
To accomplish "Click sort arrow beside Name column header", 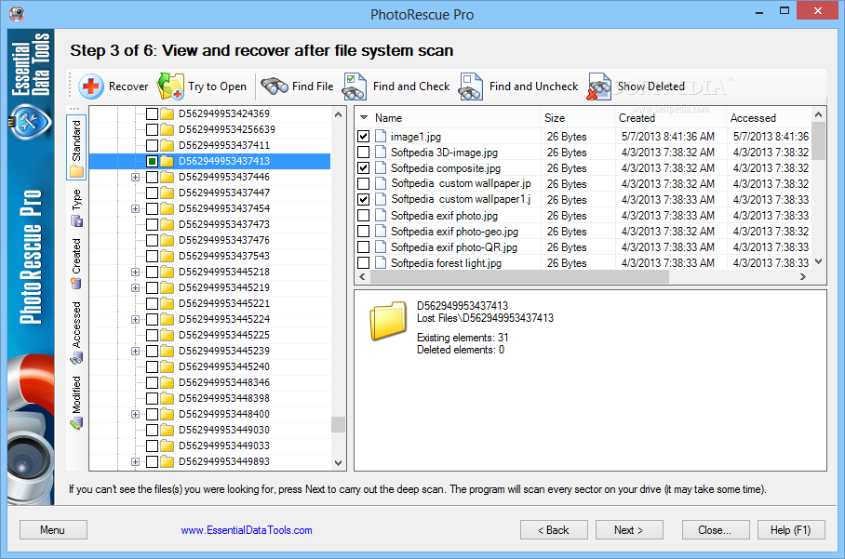I will click(364, 117).
